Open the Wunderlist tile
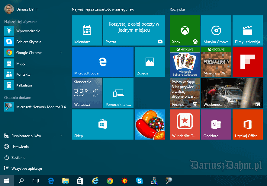Viewport: 267px width, 186px height. [x=185, y=125]
